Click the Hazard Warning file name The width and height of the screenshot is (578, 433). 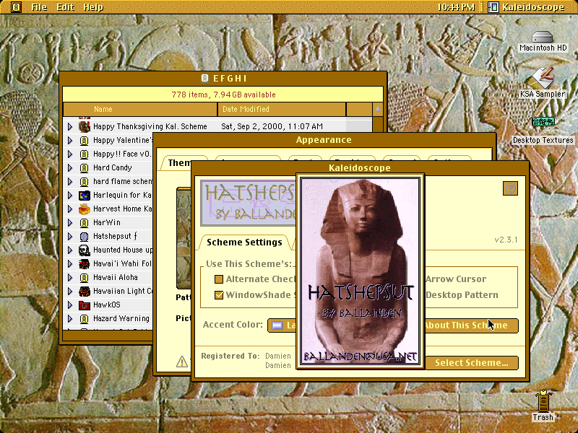point(121,319)
